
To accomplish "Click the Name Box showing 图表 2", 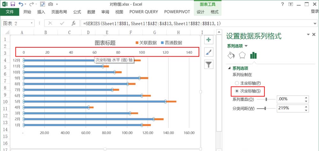I will click(x=15, y=23).
